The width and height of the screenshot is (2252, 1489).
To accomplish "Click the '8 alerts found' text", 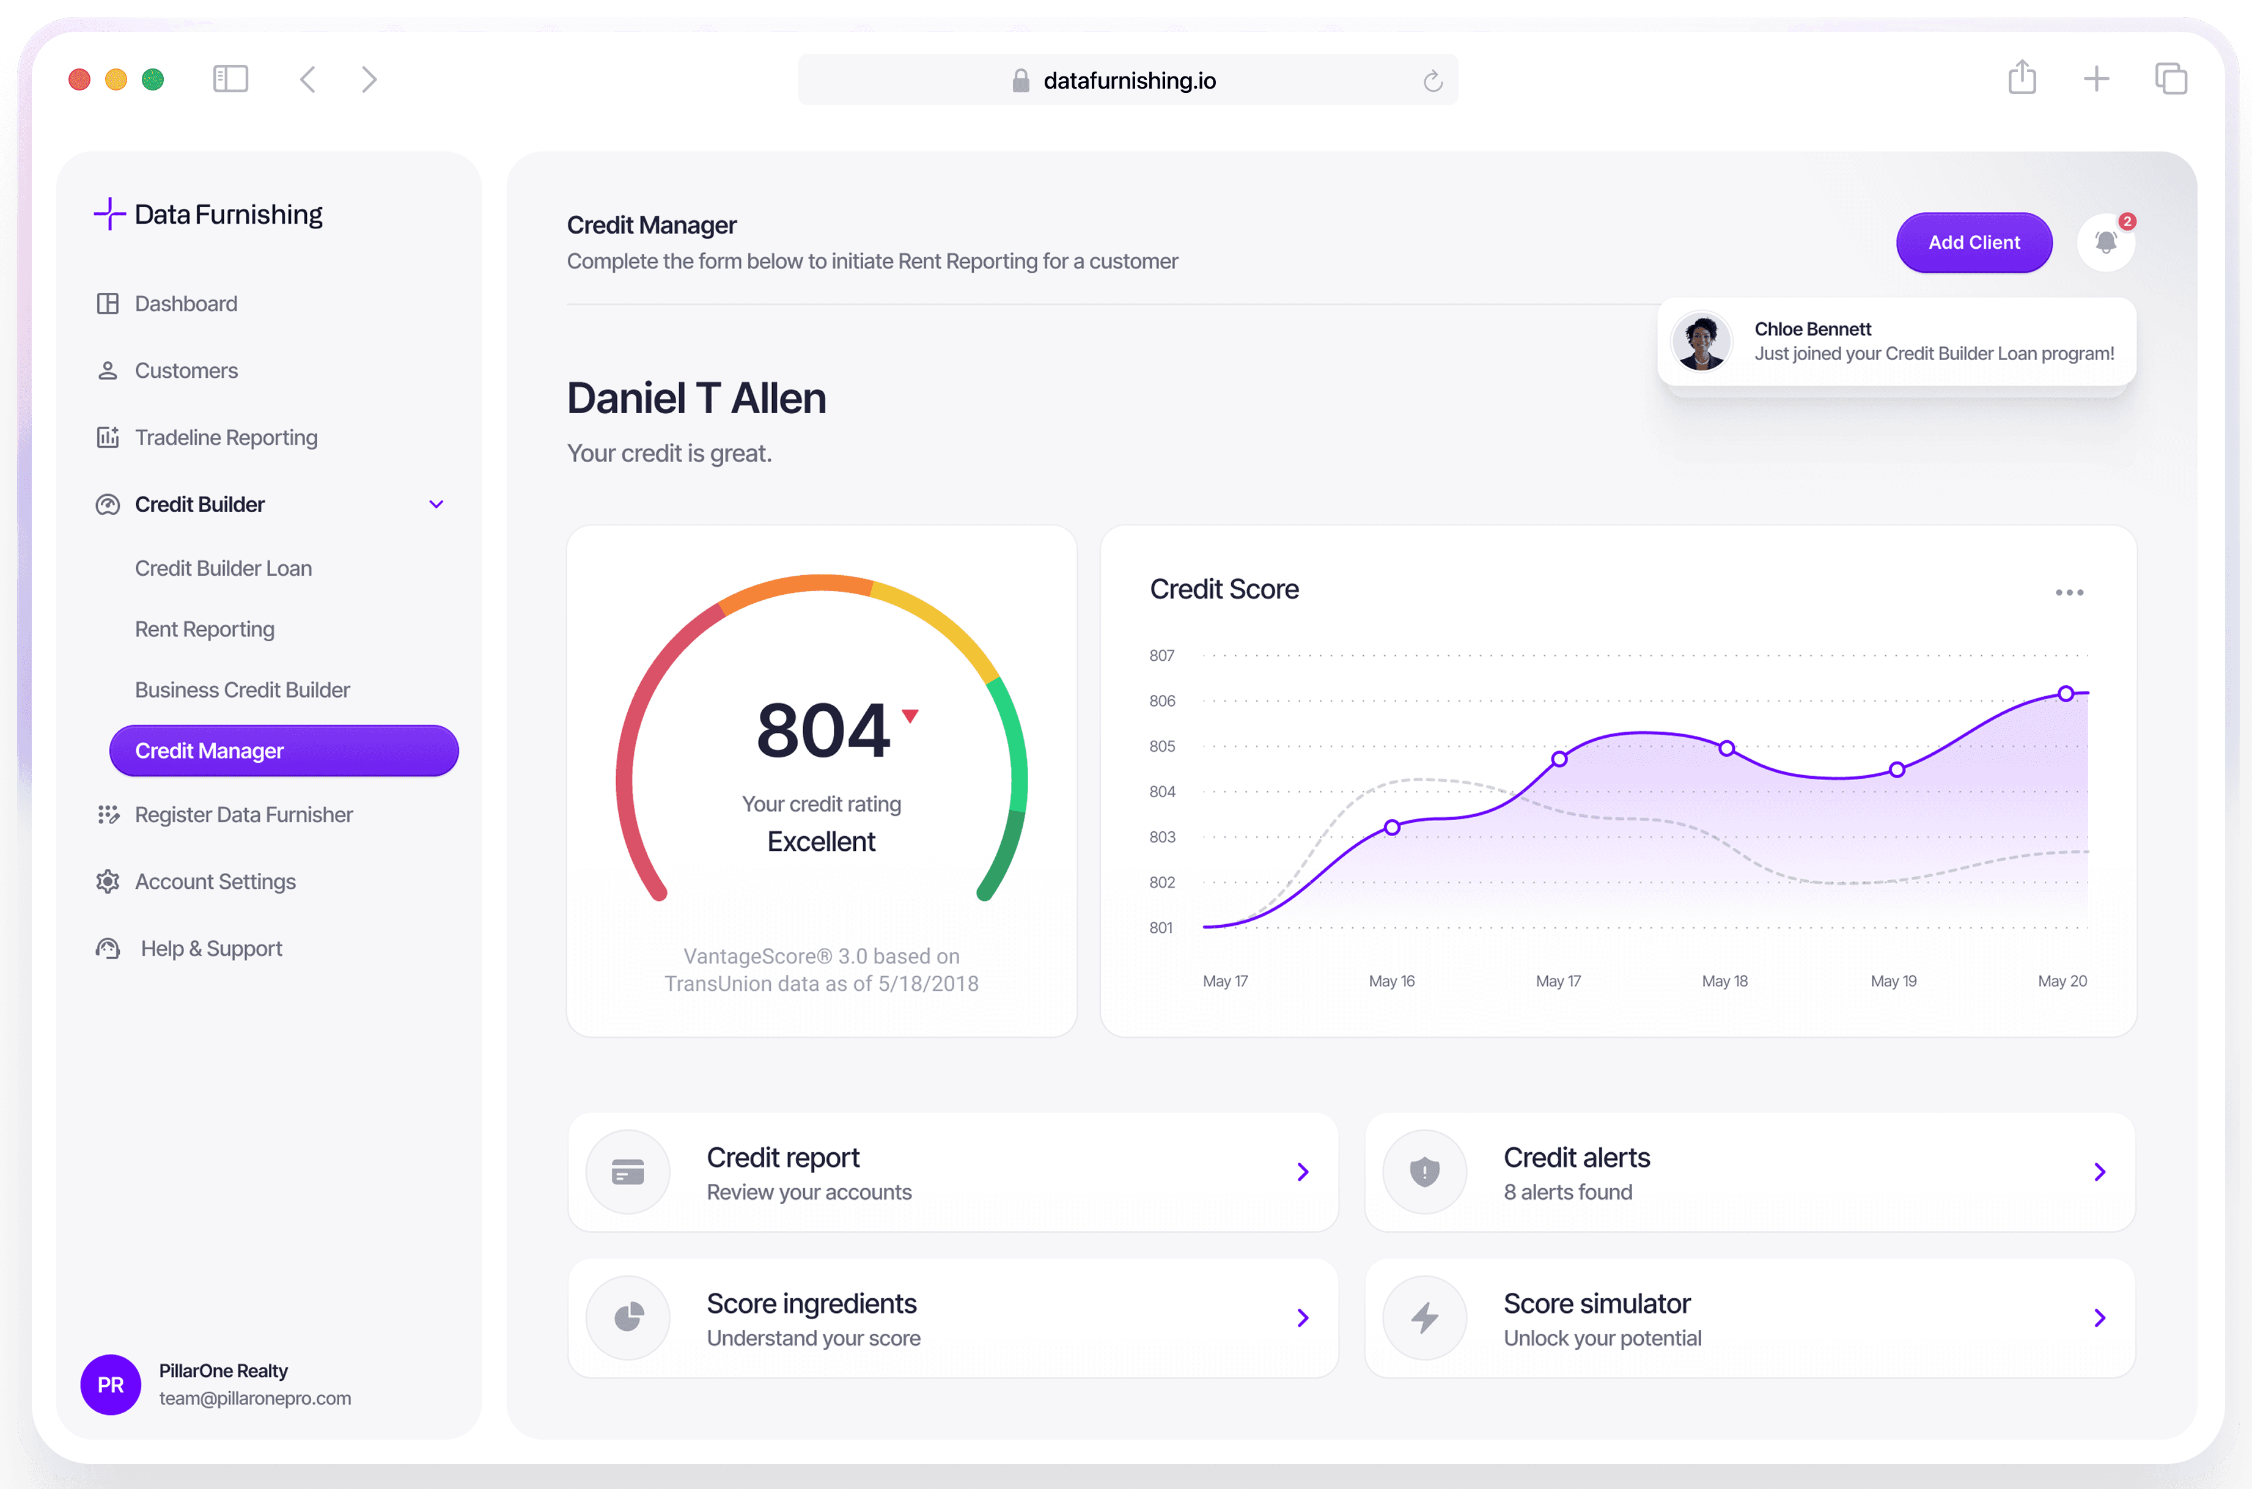I will 1567,1192.
